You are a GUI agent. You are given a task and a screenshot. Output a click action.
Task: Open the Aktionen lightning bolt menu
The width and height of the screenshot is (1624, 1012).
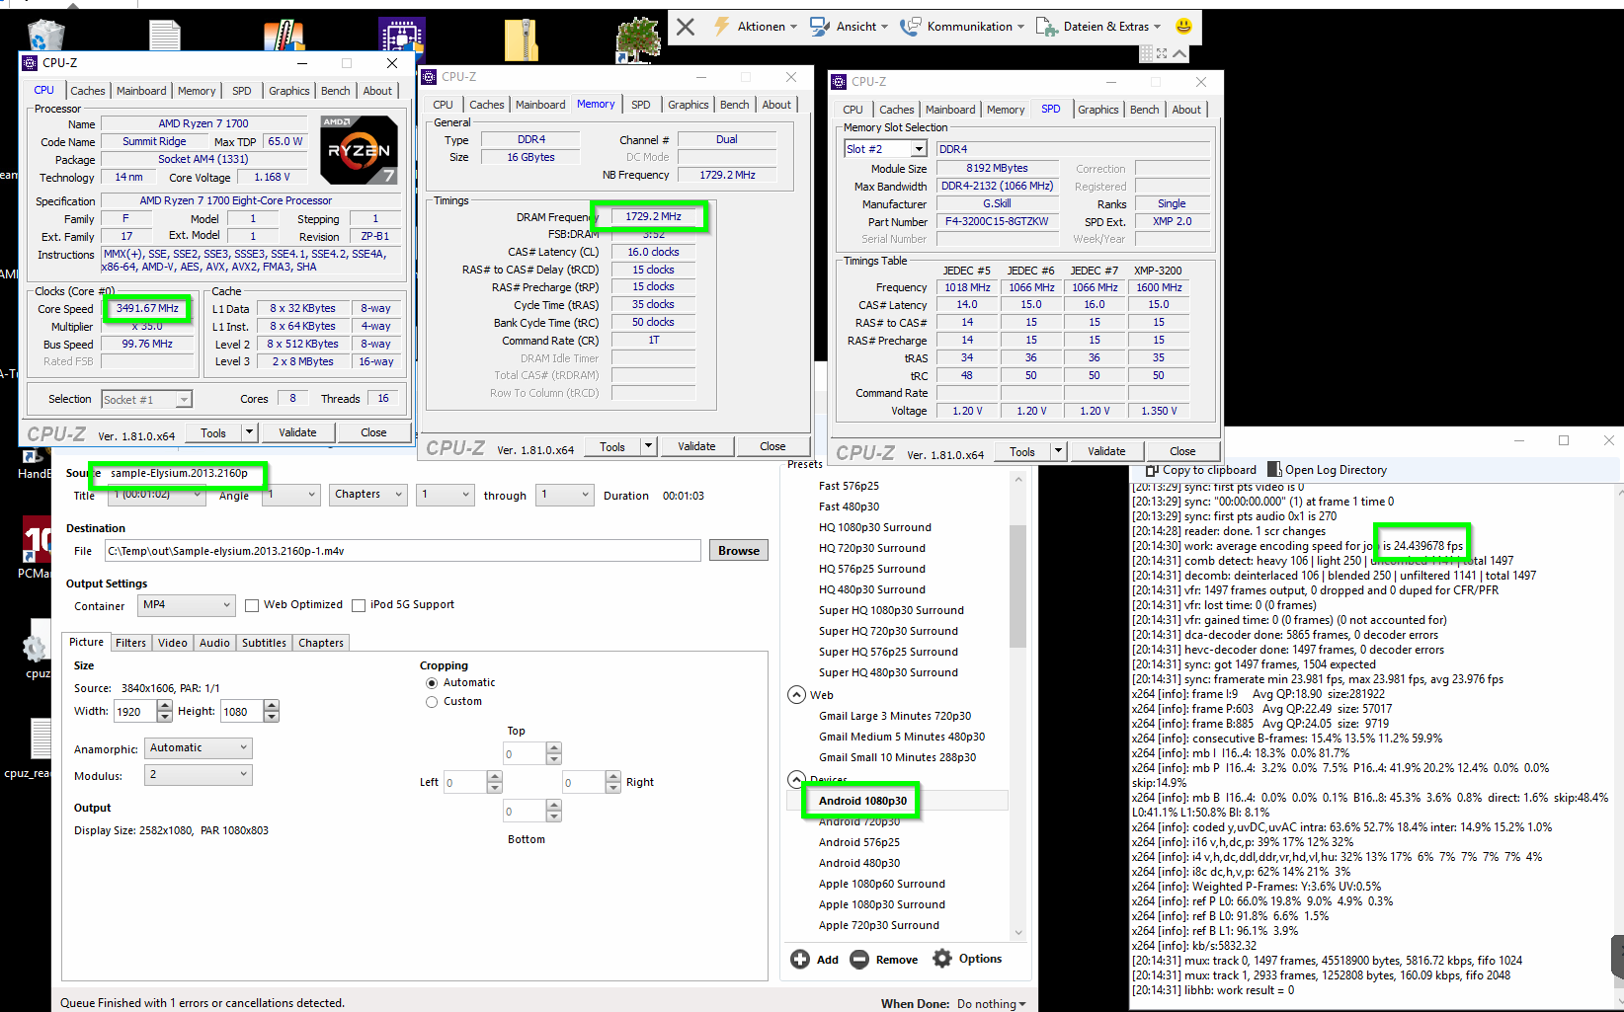[x=754, y=27]
